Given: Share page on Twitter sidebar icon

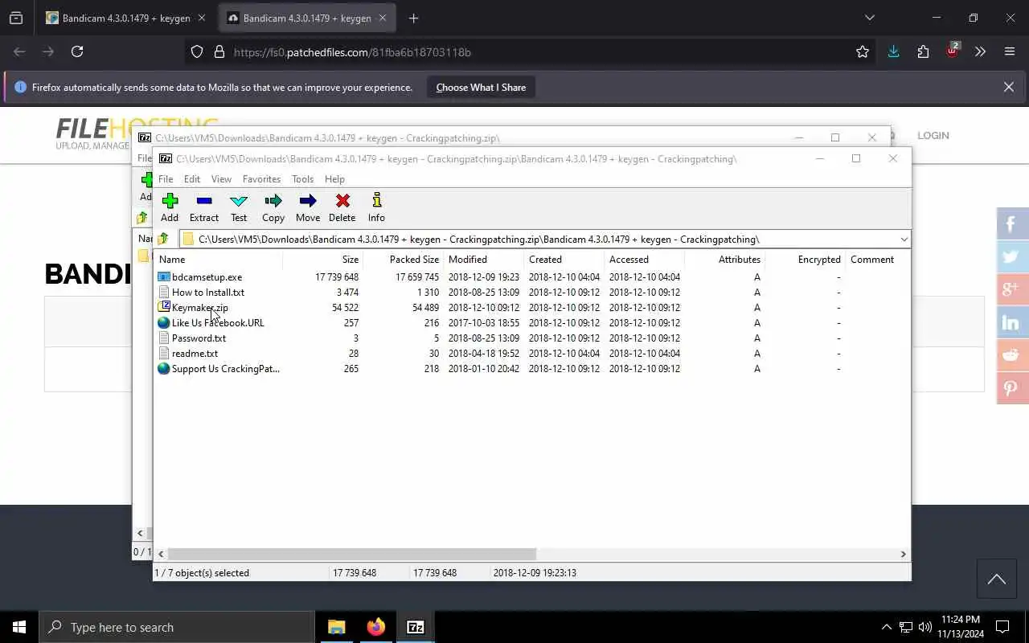Looking at the screenshot, I should coord(1011,257).
